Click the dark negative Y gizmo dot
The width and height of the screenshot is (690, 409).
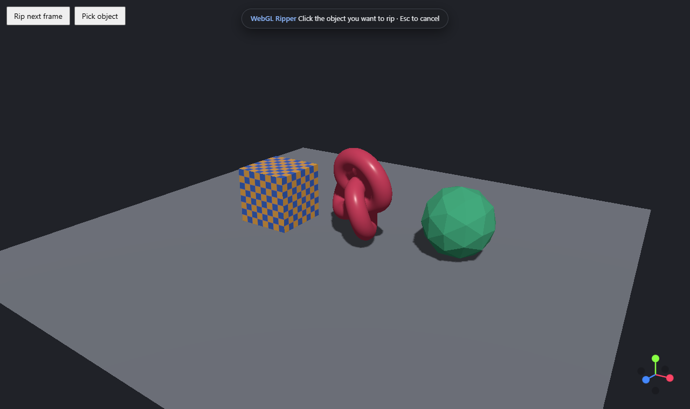tap(655, 391)
